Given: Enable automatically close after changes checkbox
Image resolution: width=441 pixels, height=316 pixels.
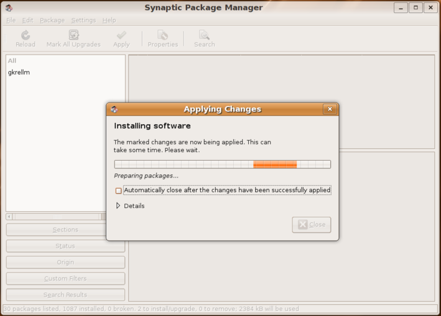Looking at the screenshot, I should [118, 191].
